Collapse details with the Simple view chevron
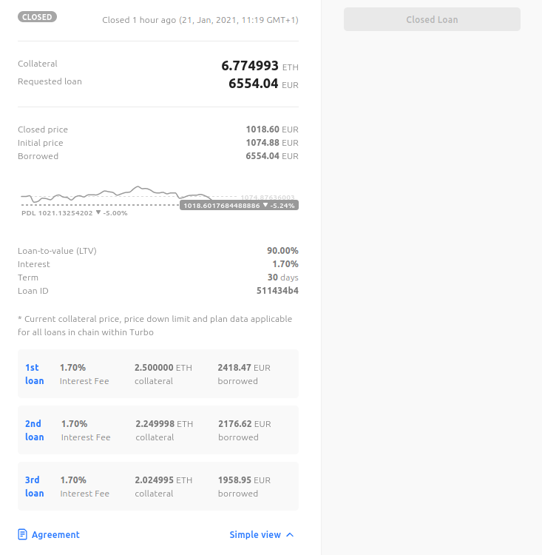 point(290,534)
